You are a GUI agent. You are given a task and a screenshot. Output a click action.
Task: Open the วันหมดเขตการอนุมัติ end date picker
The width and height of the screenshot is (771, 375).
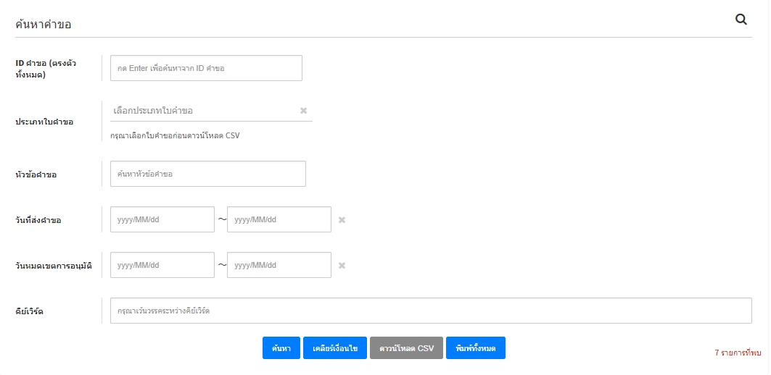[x=279, y=265]
